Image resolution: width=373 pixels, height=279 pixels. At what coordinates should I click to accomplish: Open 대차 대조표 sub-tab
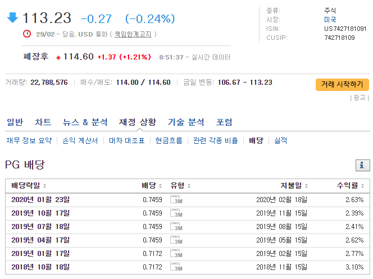pos(127,141)
